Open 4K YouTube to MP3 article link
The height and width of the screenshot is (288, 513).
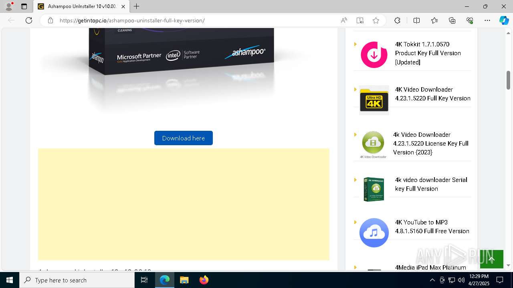click(x=432, y=227)
